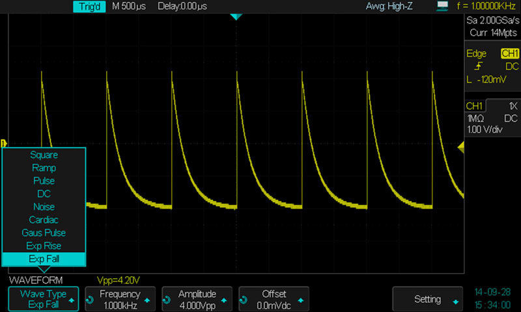Viewport: 521px width, 312px height.
Task: Click the LAN connection icon at top right
Action: (442, 6)
